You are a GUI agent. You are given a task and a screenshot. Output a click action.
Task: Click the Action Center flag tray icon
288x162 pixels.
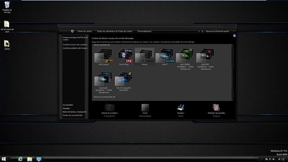(266, 159)
